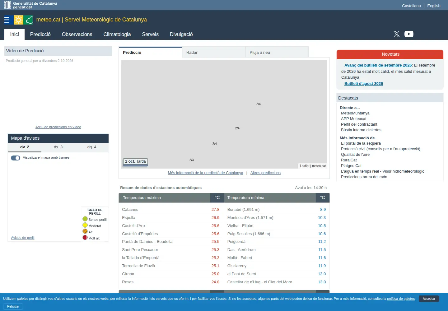Open the 'Altres prediccions' link

265,173
